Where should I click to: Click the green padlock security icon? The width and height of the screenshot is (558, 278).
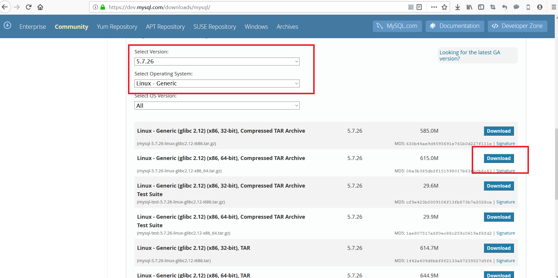click(x=103, y=7)
